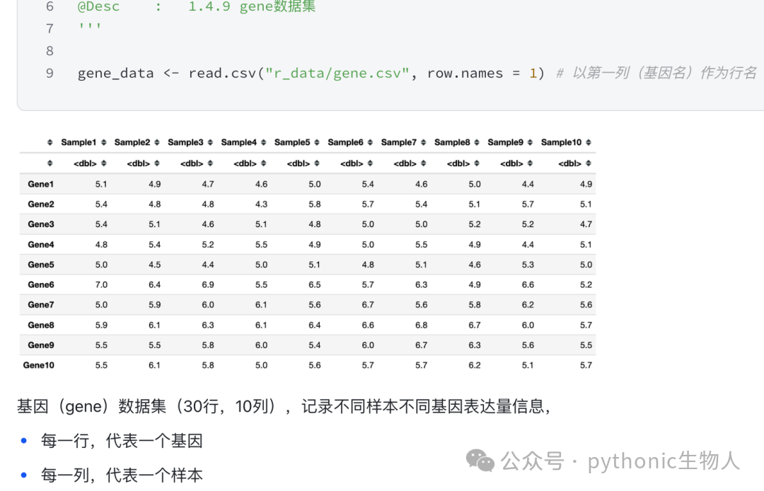
Task: Click the 7.0 value in the Gene6 row
Action: pos(101,284)
